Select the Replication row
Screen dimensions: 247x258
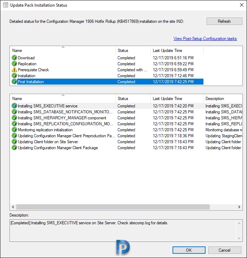point(108,64)
